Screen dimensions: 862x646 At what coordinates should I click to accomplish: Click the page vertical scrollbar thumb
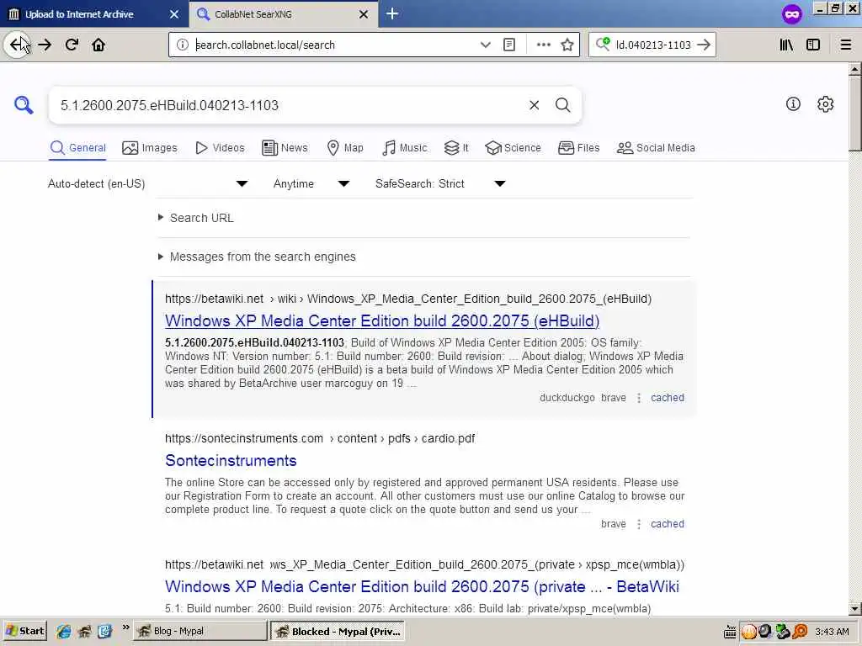pos(854,113)
